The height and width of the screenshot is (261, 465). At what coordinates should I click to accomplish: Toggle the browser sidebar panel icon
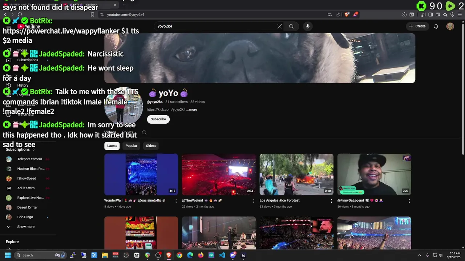pyautogui.click(x=430, y=14)
